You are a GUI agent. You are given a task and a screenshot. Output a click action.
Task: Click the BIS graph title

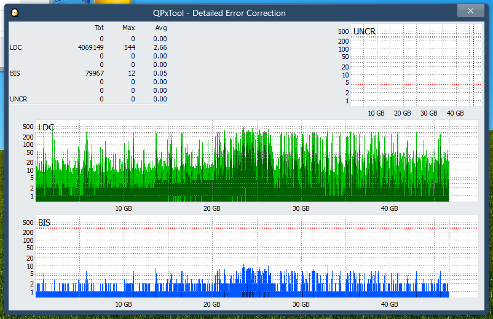coord(44,223)
